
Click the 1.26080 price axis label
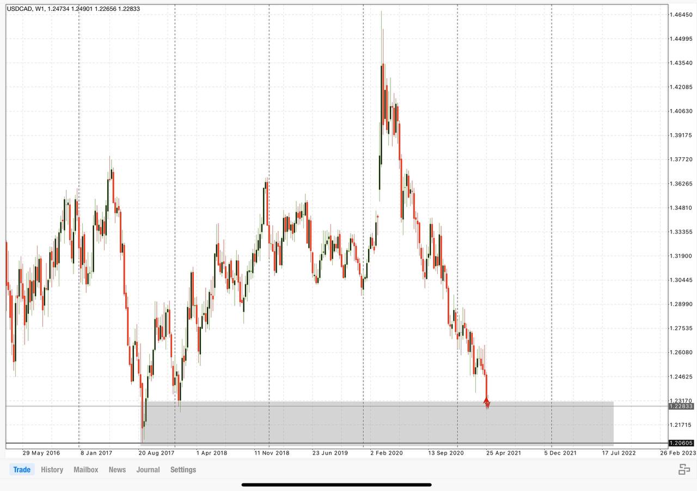click(682, 352)
